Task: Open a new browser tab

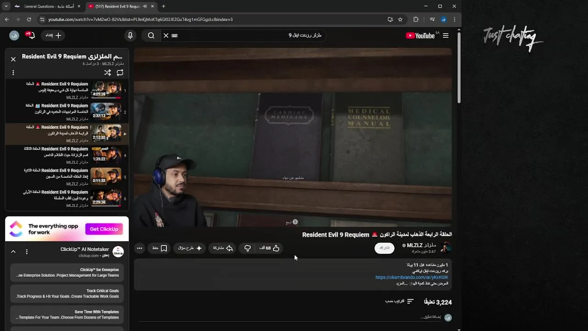Action: pos(164,6)
